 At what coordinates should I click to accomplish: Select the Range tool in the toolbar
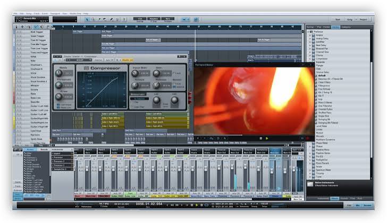click(93, 19)
